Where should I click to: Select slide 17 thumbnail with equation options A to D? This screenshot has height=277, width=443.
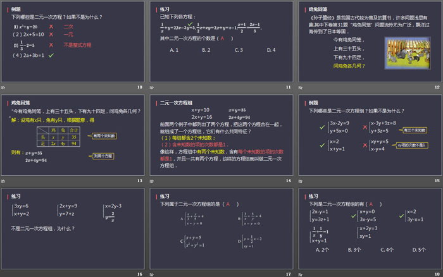tap(221, 229)
